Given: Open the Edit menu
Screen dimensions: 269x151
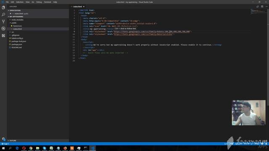Looking at the screenshot, I should tap(12, 2).
